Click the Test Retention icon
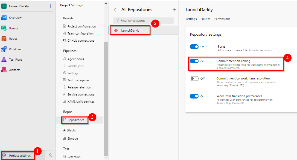 point(65,157)
